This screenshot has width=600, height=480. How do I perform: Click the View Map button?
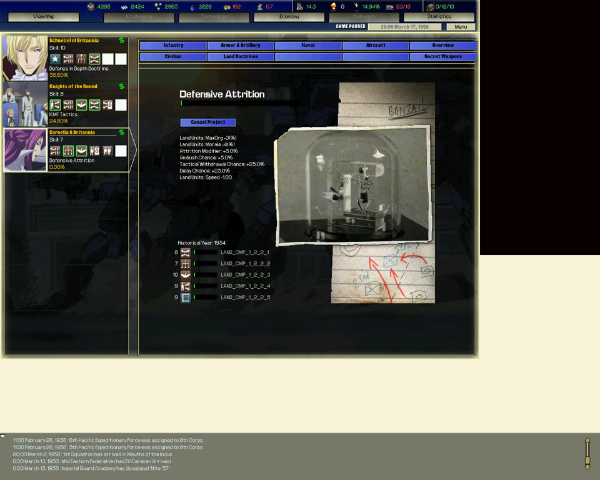tap(44, 17)
